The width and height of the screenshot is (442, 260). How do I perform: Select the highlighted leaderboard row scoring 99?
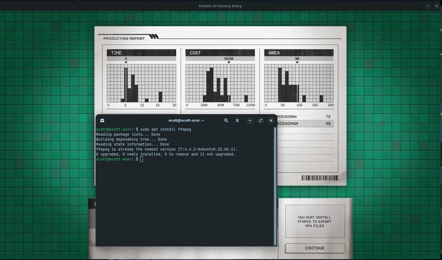click(x=305, y=124)
